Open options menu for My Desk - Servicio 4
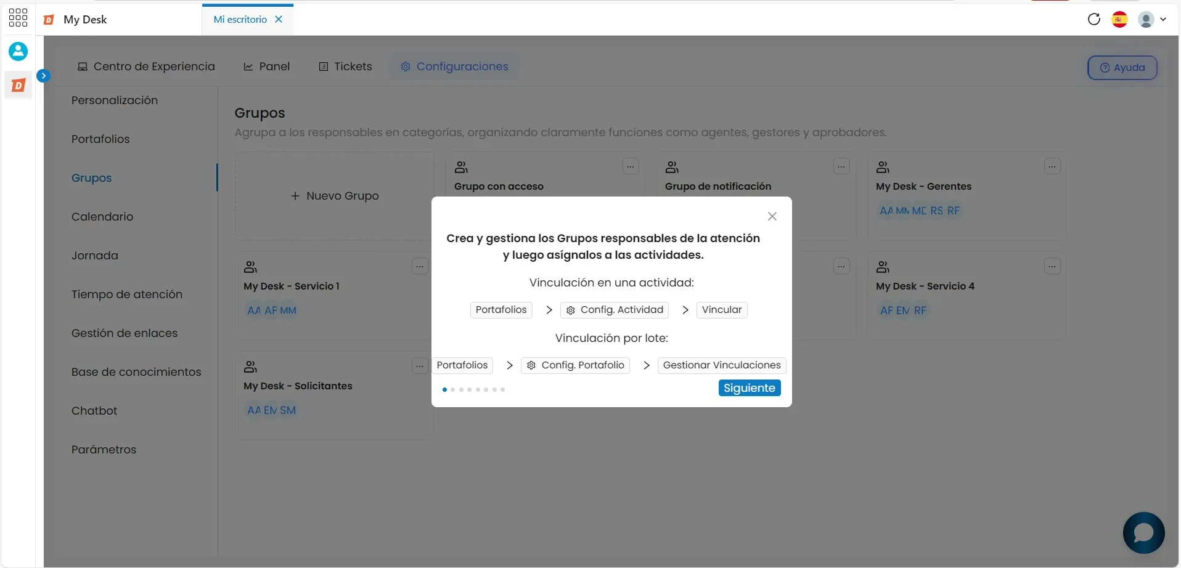Viewport: 1181px width, 568px height. coord(1052,266)
